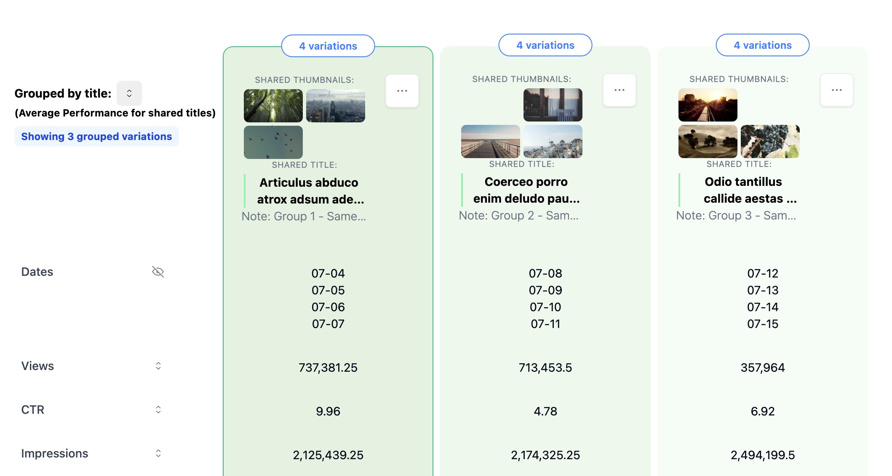Select the Articulus abduco shared title
Viewport: 892px width, 476px height.
point(310,191)
